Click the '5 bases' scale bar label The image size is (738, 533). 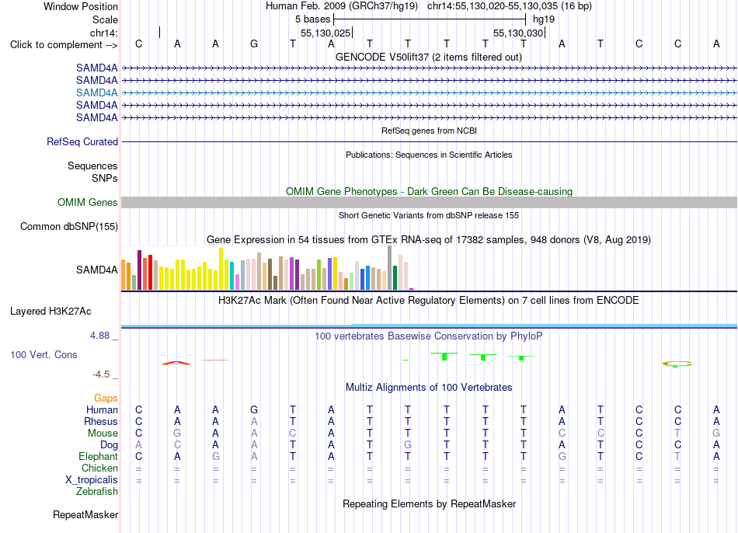[312, 19]
